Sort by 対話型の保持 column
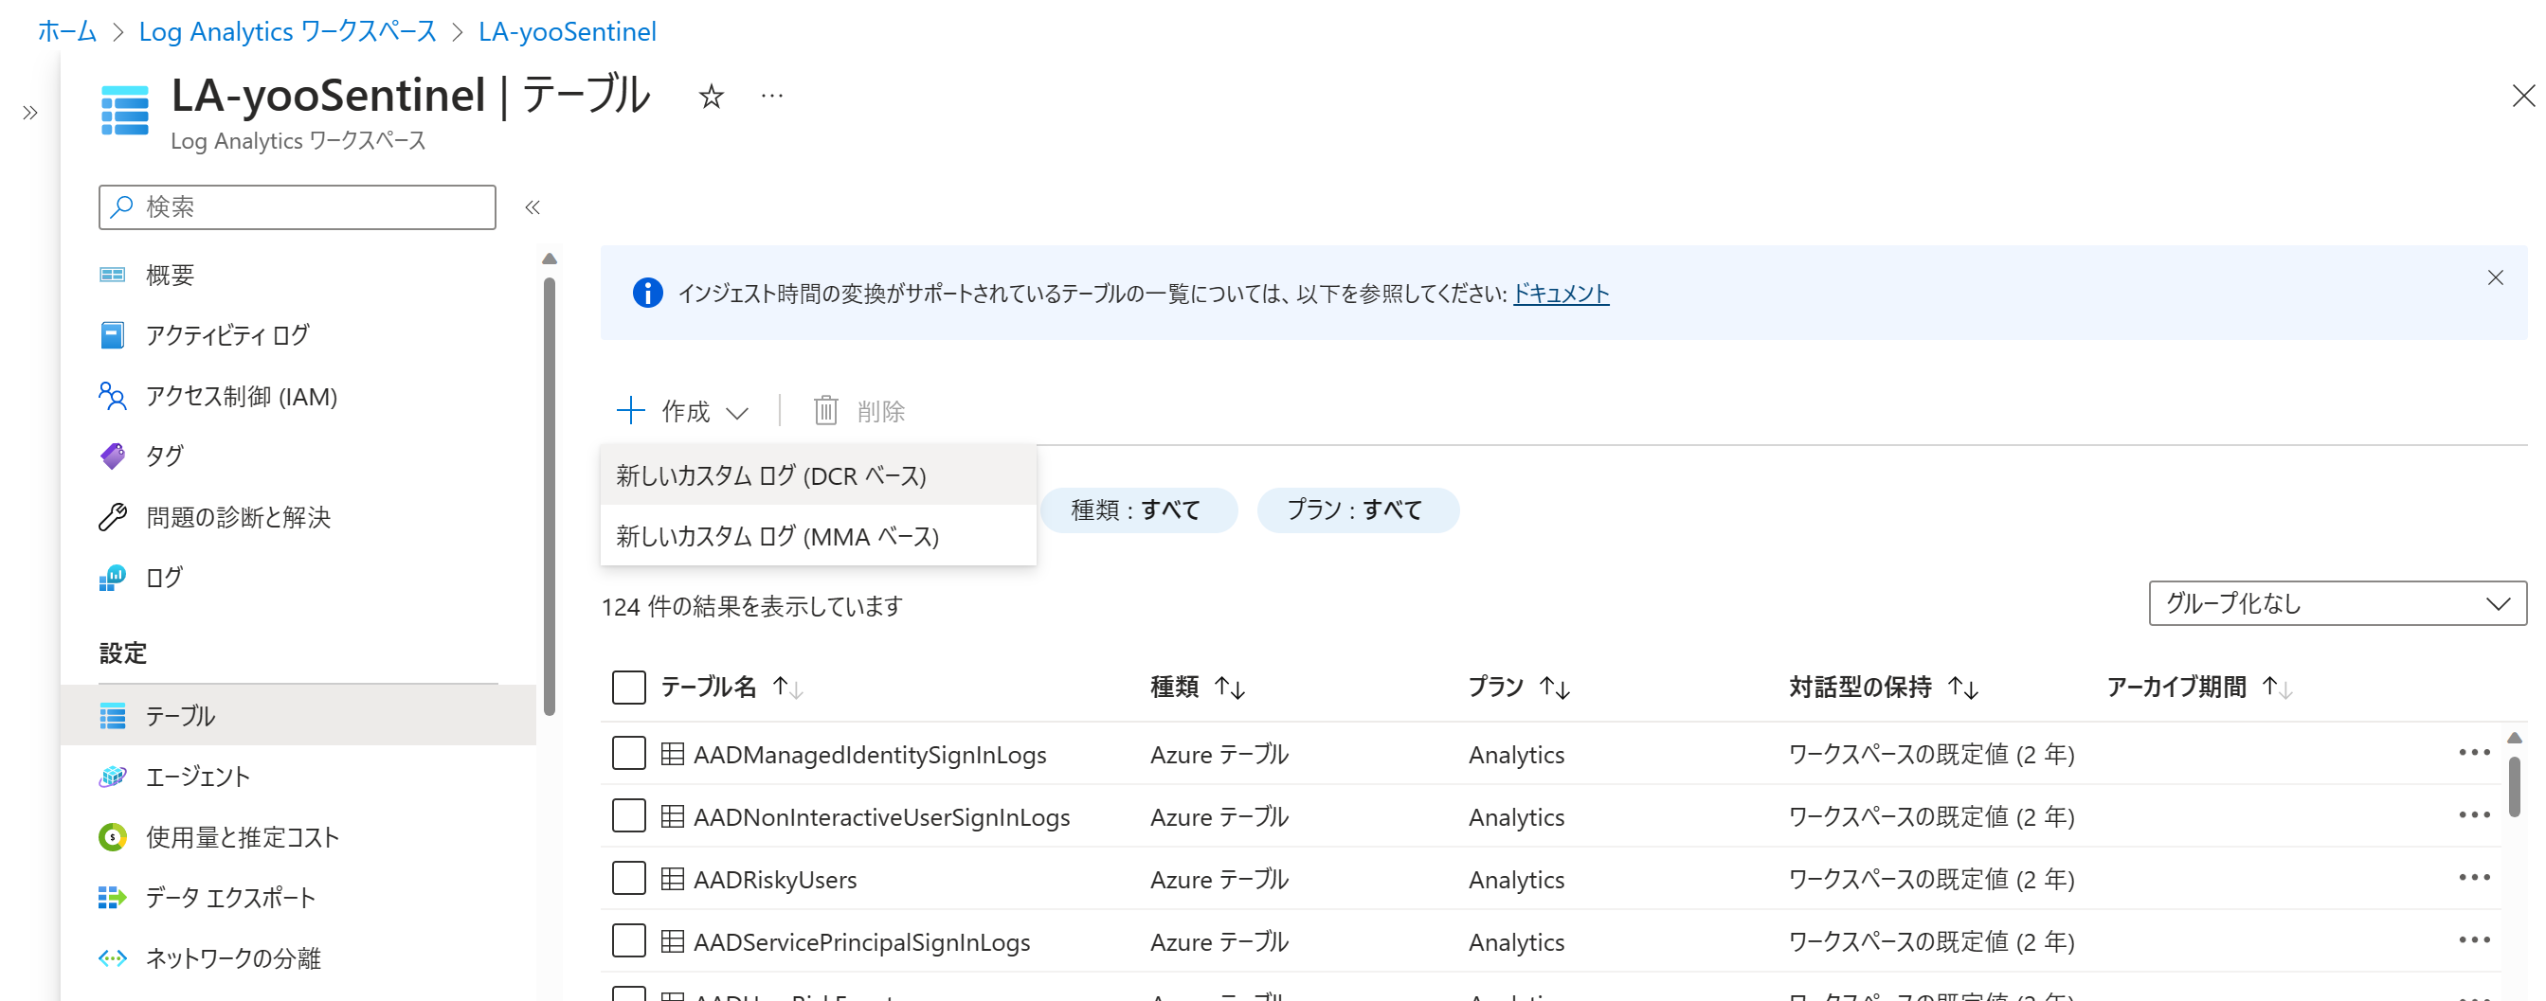Viewport: 2546px width, 1001px height. pyautogui.click(x=1884, y=687)
